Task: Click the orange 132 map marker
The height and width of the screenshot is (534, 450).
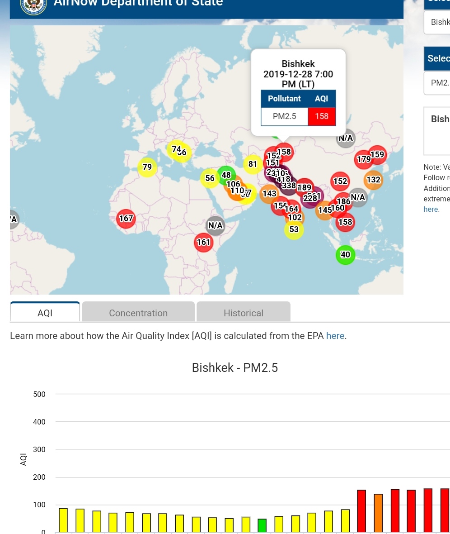Action: point(373,180)
